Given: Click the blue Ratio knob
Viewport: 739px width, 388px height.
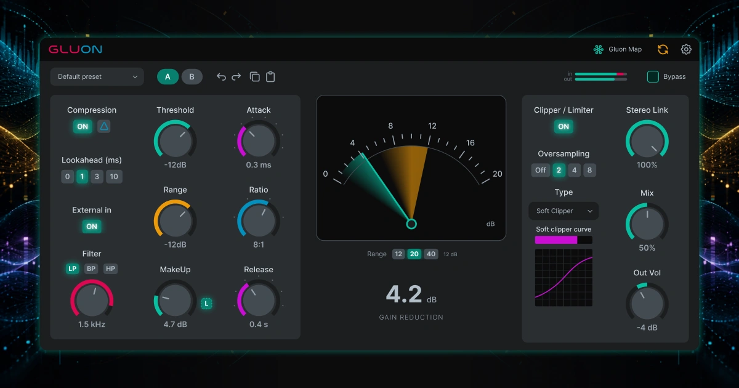Looking at the screenshot, I should point(259,220).
